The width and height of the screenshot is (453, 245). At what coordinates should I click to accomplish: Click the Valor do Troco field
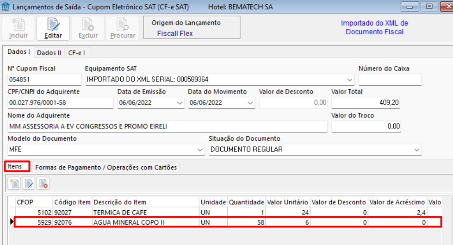click(366, 126)
